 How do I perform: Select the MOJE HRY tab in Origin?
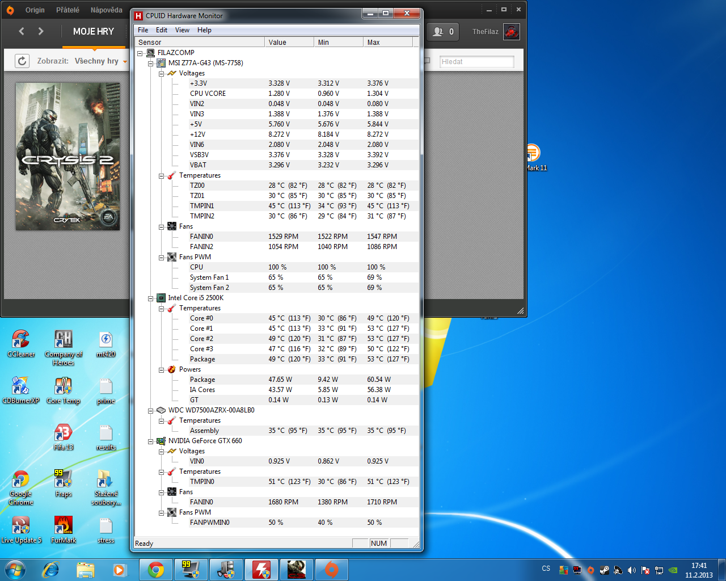point(94,32)
